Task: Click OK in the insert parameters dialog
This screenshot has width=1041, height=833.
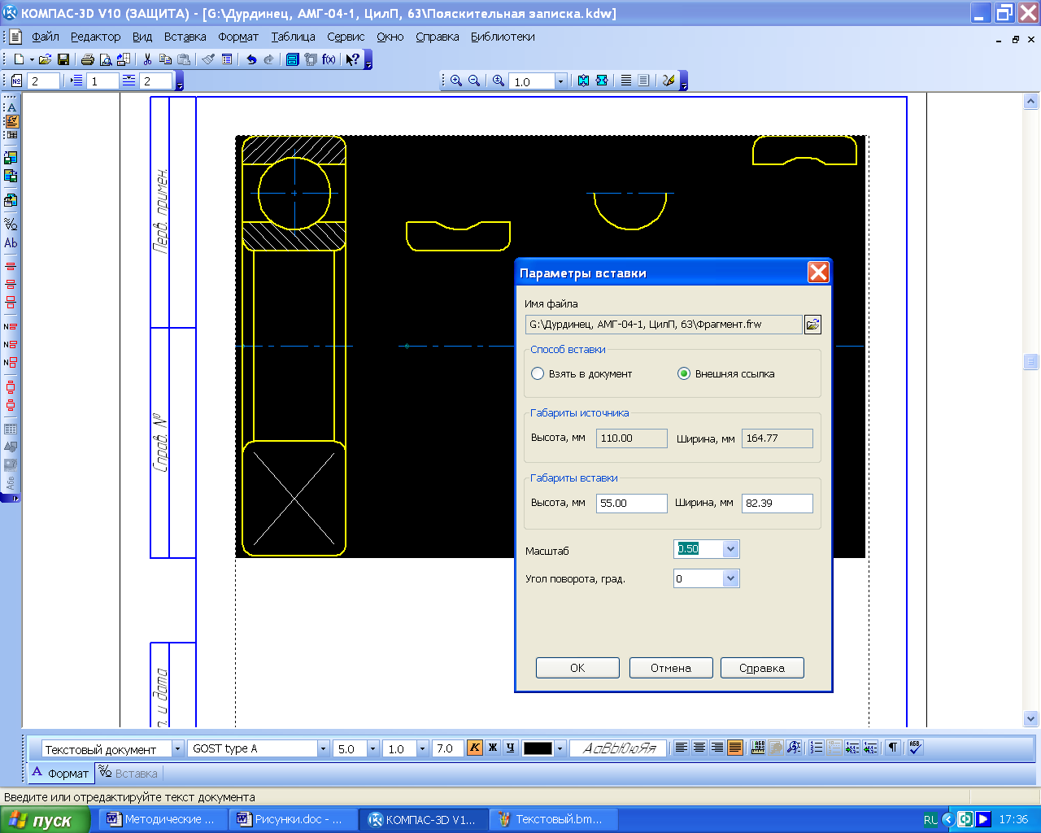Action: tap(577, 668)
